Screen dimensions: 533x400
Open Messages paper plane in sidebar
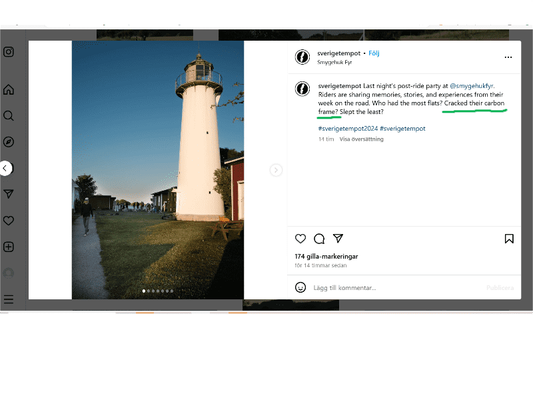coord(9,194)
